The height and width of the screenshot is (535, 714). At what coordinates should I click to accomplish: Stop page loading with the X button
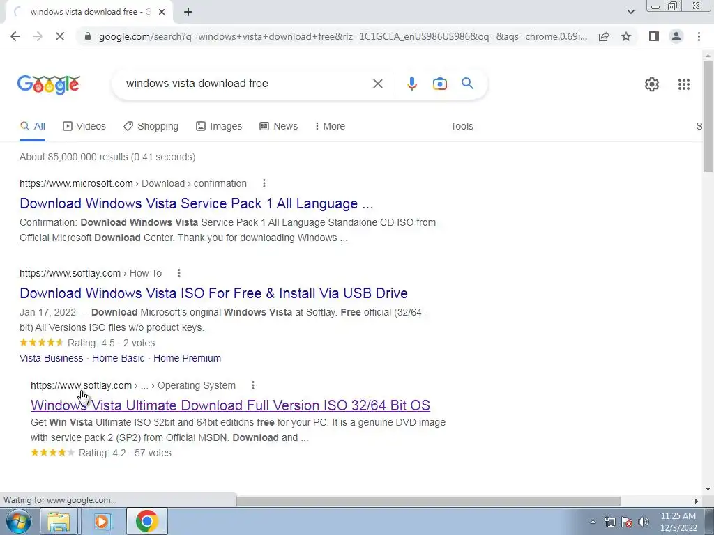[60, 36]
